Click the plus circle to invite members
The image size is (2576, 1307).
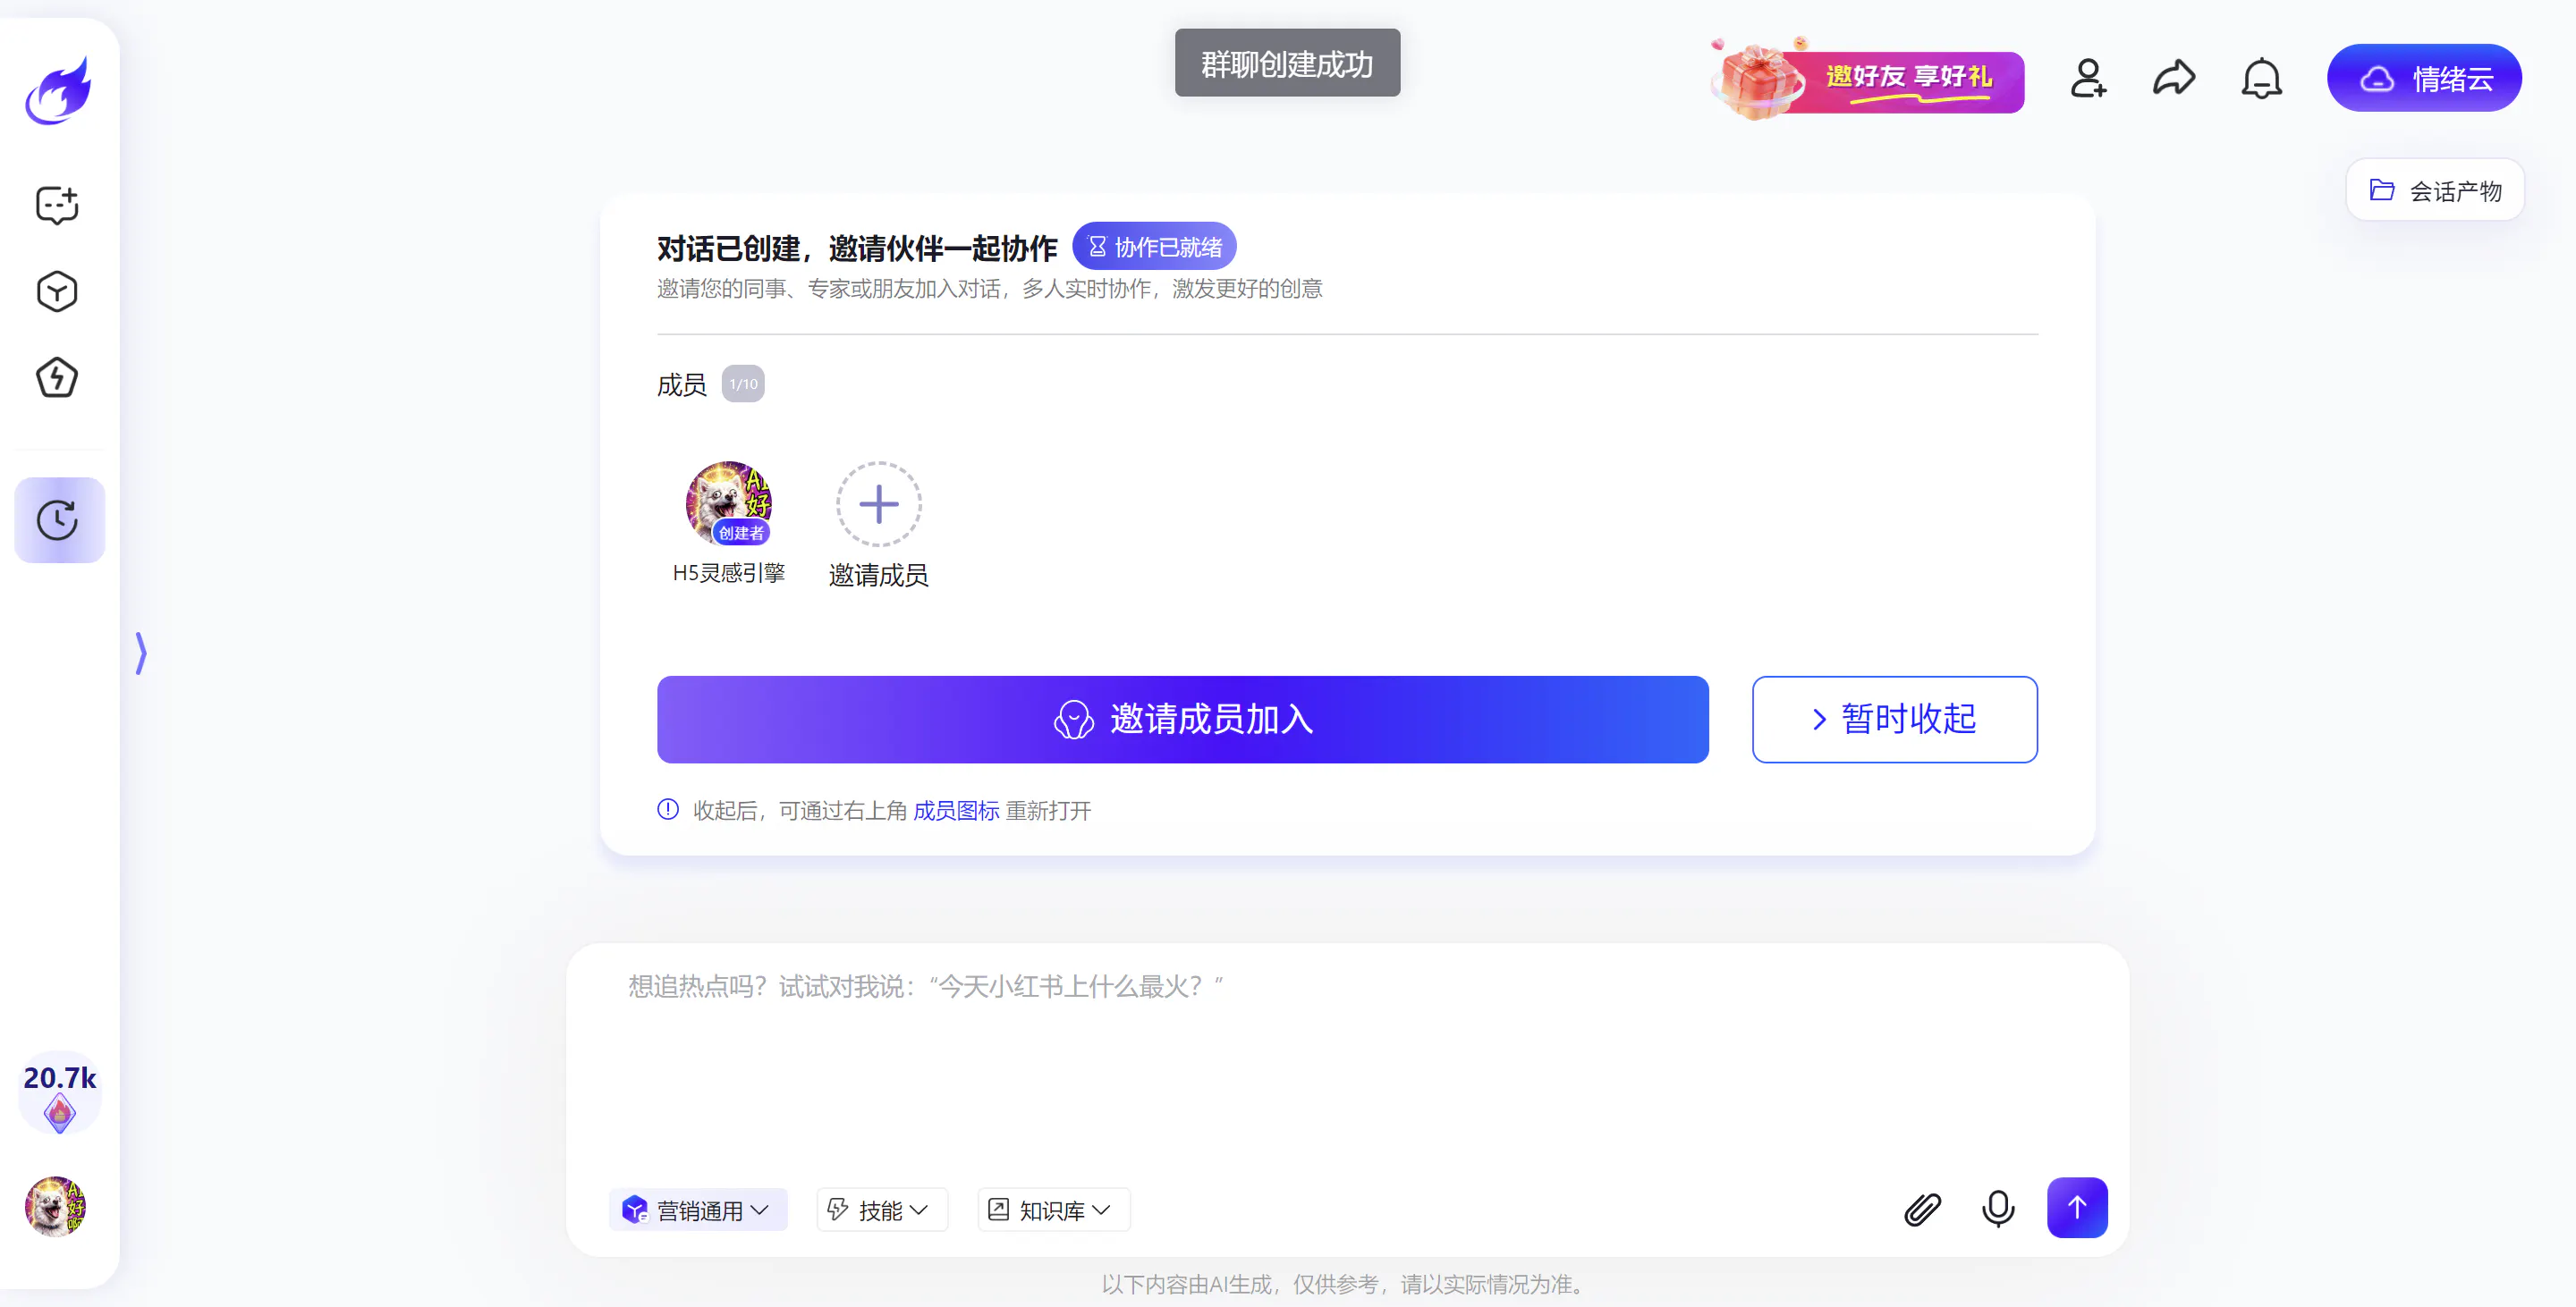pyautogui.click(x=878, y=503)
